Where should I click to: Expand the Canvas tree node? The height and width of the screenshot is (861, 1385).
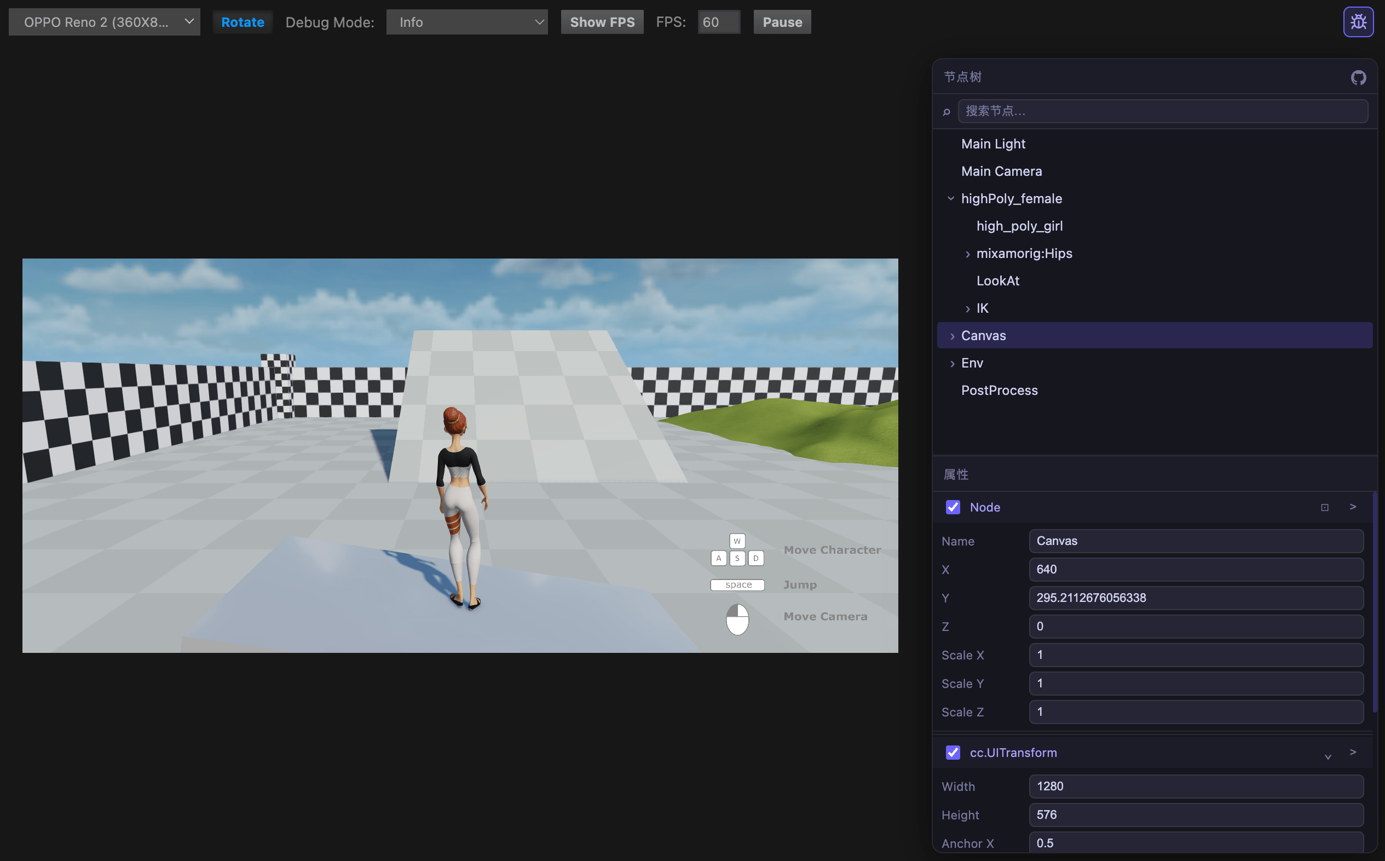952,336
